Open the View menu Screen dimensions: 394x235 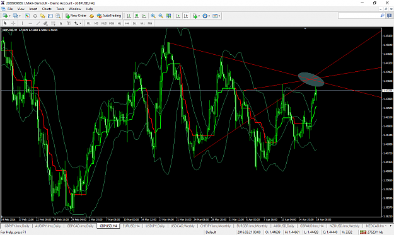tap(21, 9)
